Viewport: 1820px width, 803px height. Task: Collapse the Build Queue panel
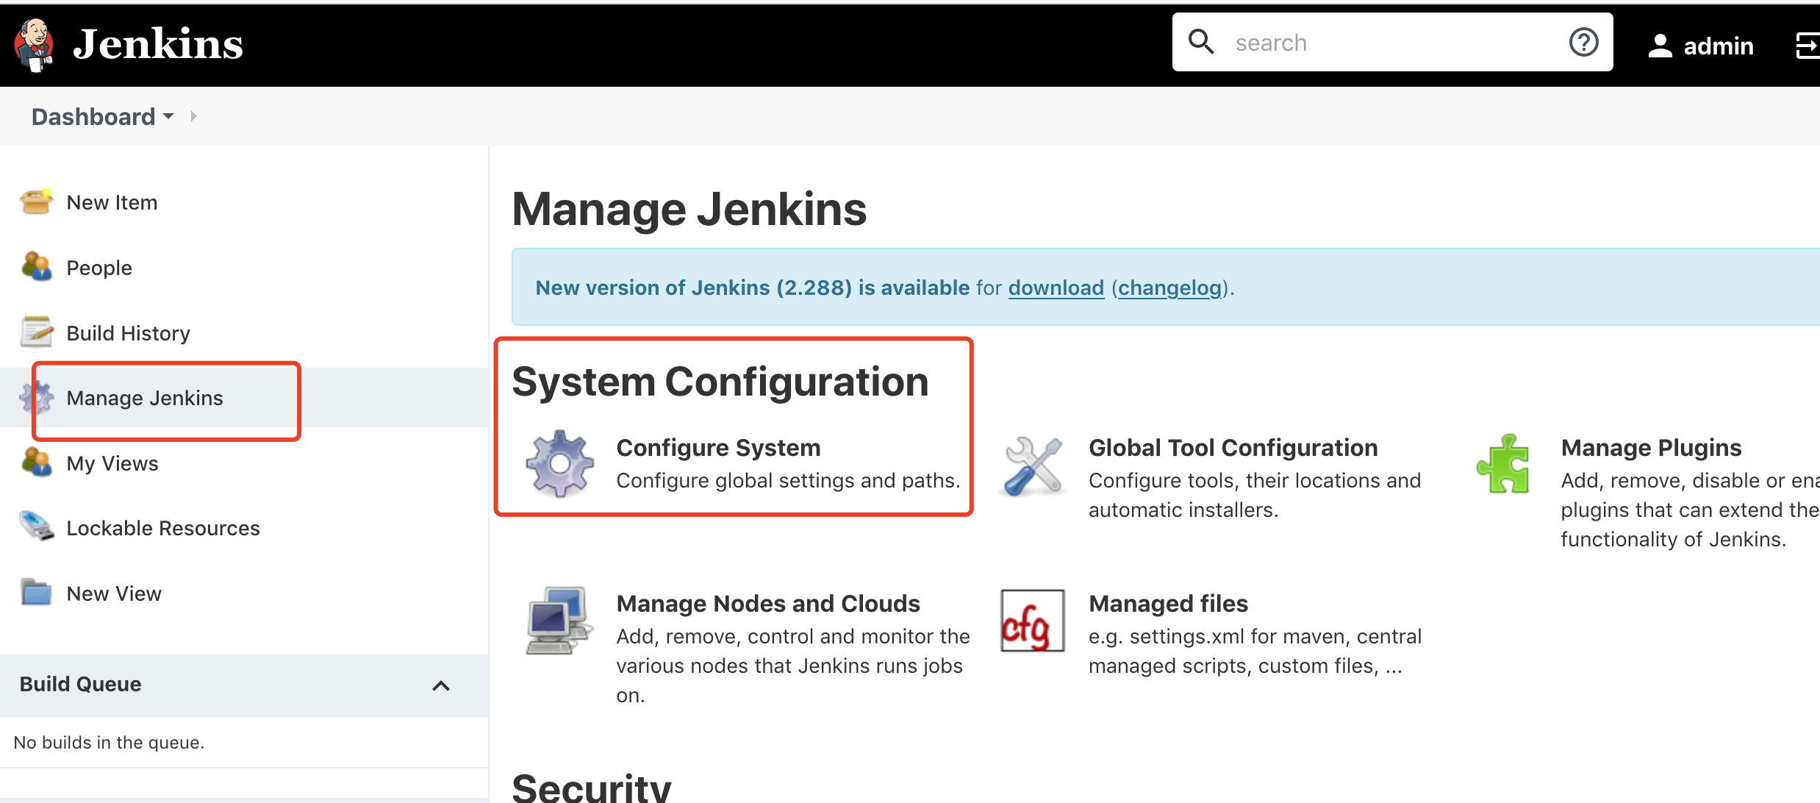440,685
